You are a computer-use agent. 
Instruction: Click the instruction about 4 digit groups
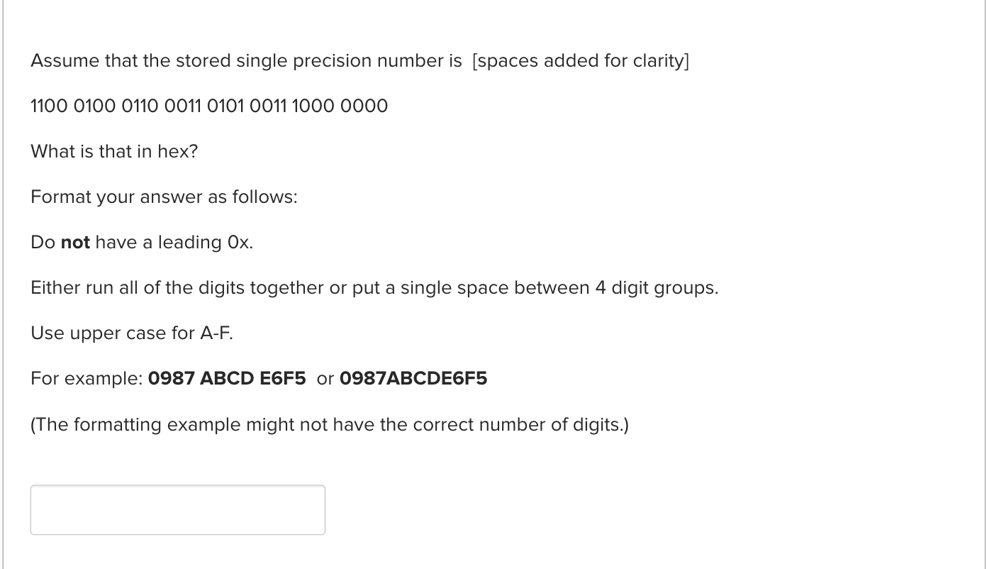click(x=374, y=287)
